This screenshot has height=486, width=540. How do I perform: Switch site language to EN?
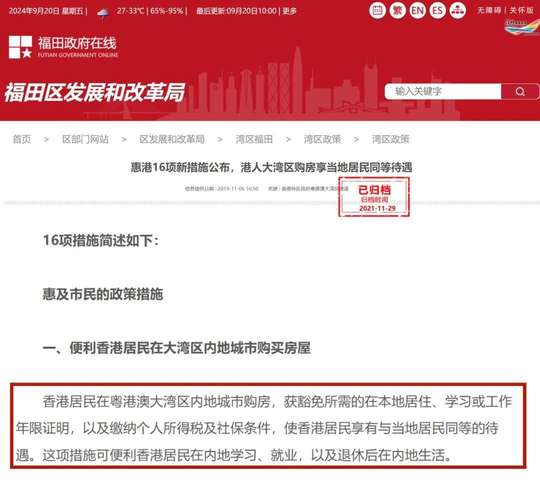417,10
